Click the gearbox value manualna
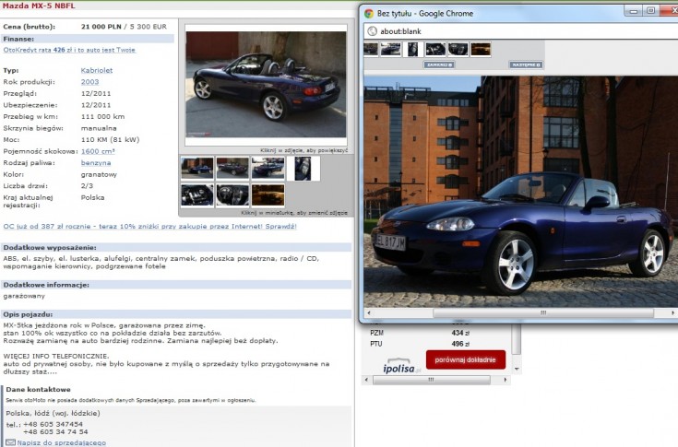The height and width of the screenshot is (447, 678). pyautogui.click(x=99, y=128)
